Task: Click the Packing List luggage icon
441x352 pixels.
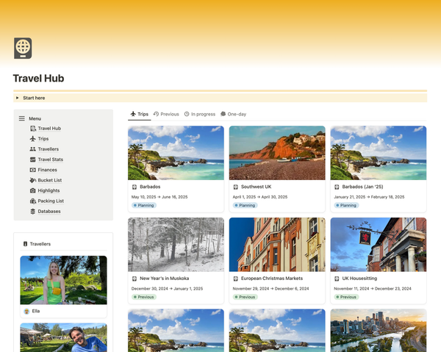Action: coord(32,201)
